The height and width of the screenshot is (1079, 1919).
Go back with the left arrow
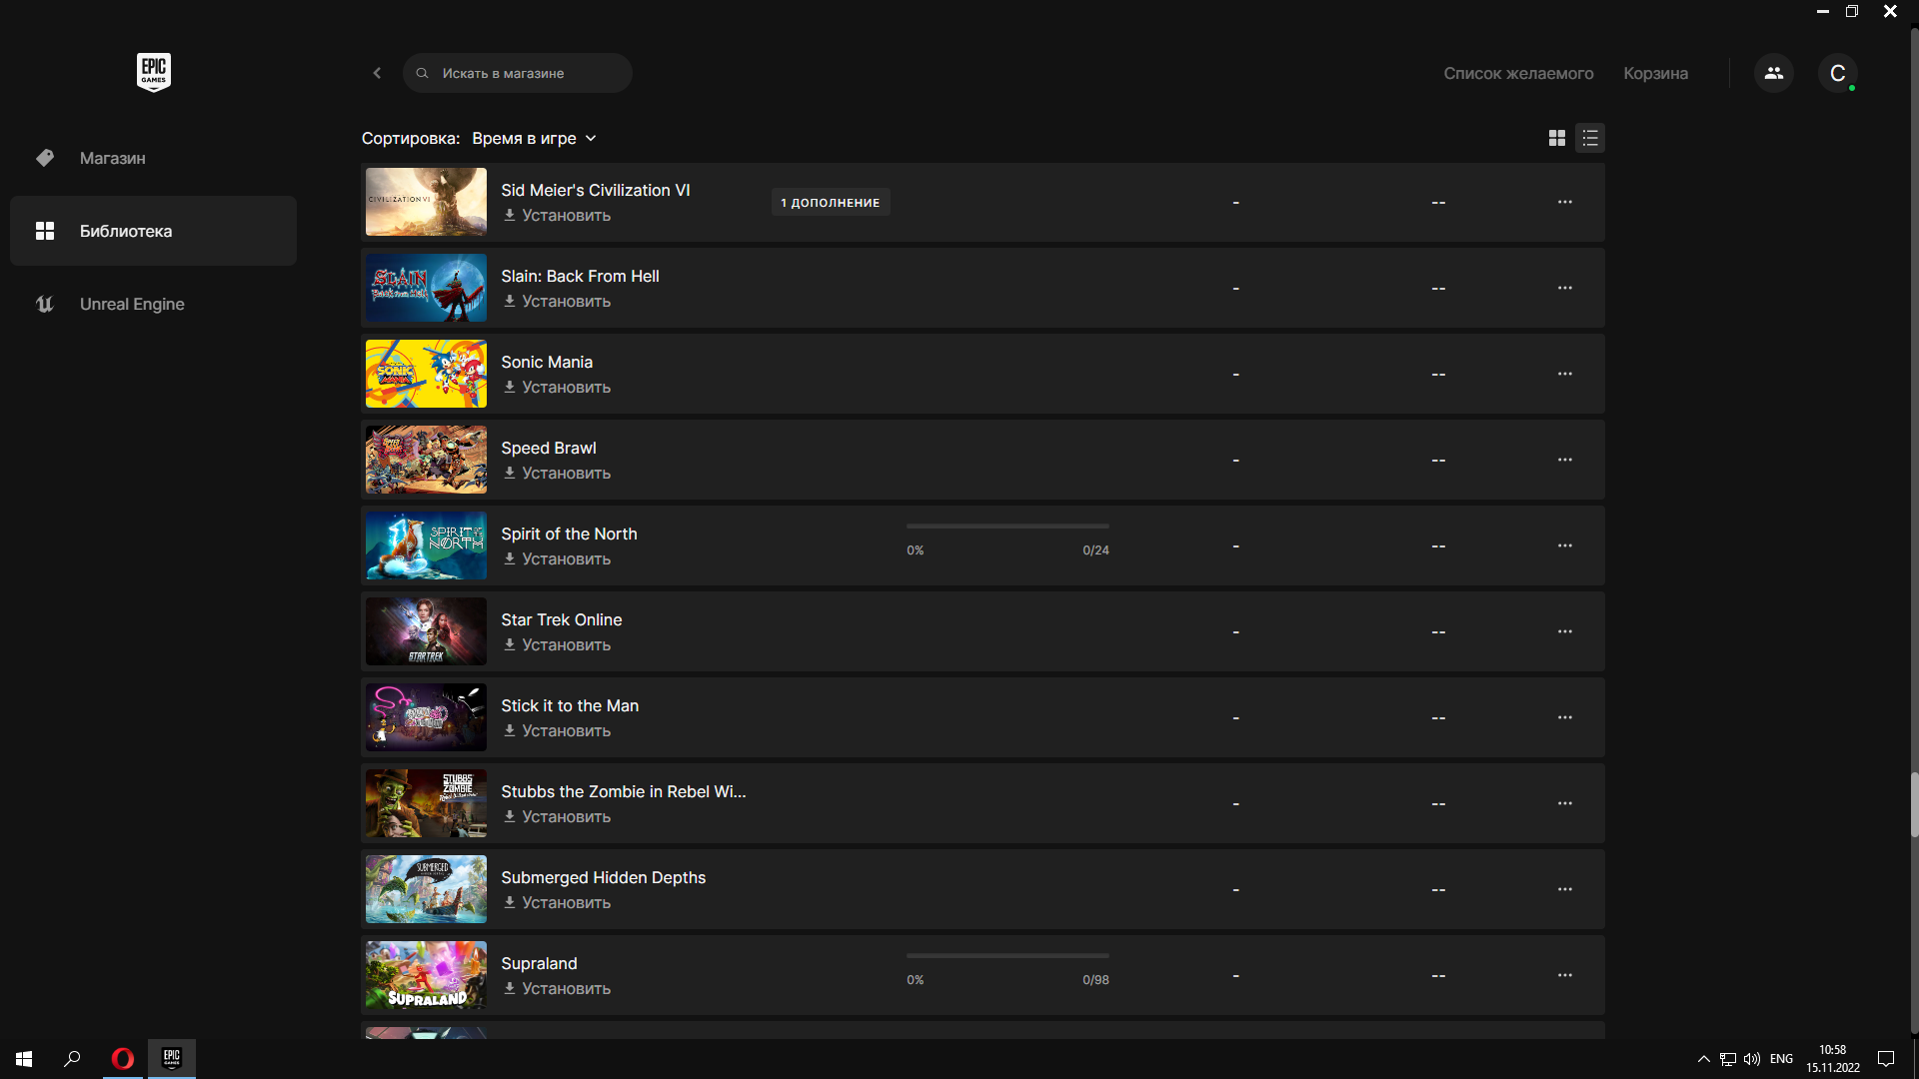(377, 73)
